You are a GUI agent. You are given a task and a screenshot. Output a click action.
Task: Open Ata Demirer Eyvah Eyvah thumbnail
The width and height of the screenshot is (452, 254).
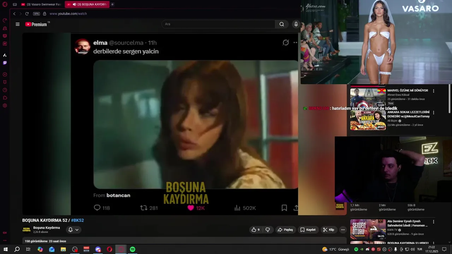tap(368, 229)
